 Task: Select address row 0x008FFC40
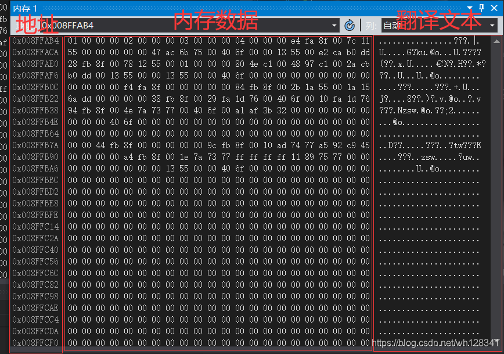click(35, 250)
